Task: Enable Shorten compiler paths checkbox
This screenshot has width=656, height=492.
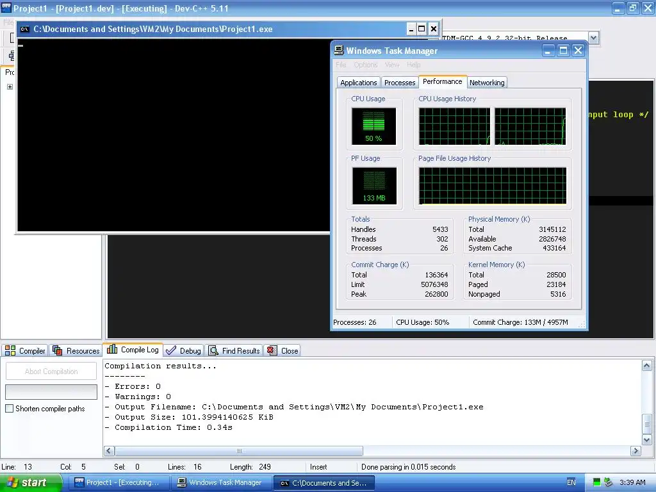Action: pyautogui.click(x=9, y=408)
